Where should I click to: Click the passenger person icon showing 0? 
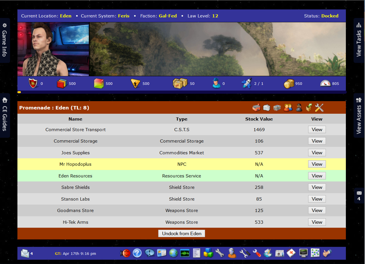[216, 83]
